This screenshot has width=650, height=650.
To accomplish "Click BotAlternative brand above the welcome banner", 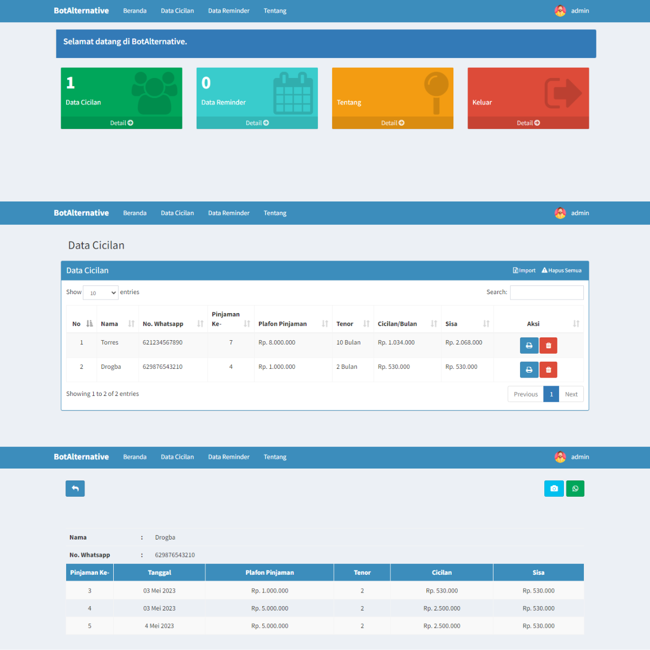I will point(81,11).
